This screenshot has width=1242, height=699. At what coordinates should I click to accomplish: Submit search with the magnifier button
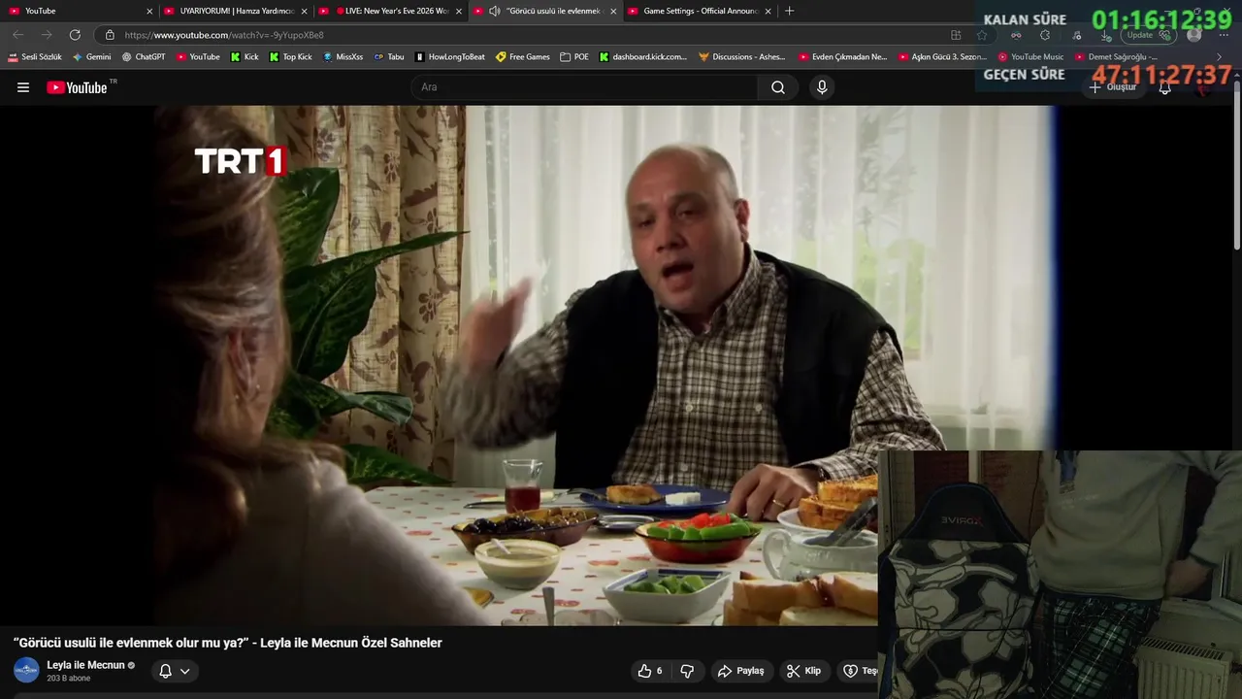pyautogui.click(x=778, y=87)
